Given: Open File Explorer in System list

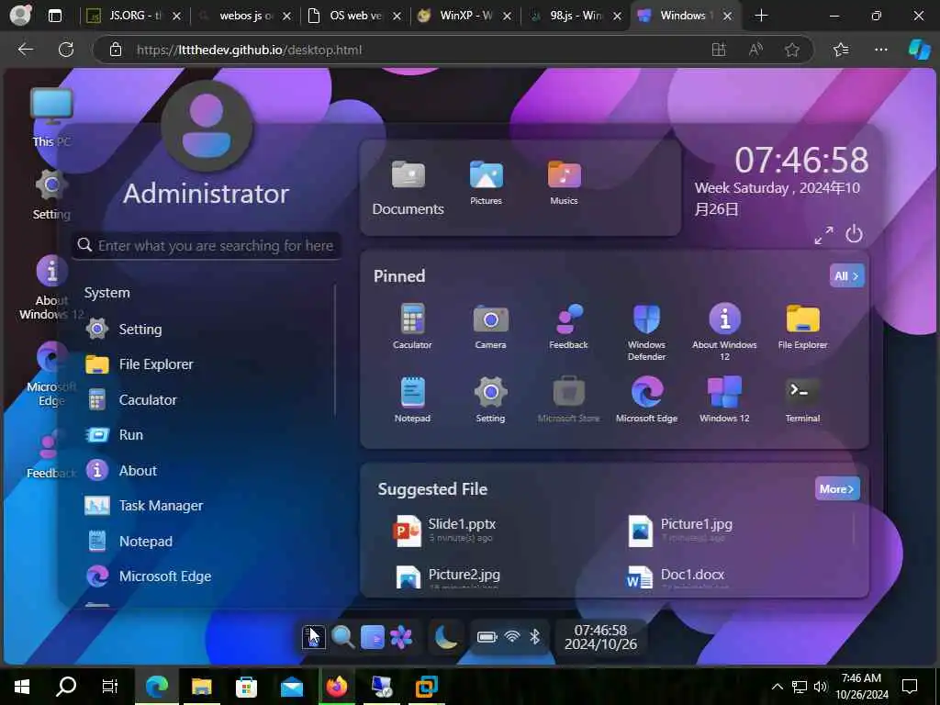Looking at the screenshot, I should click(207, 364).
